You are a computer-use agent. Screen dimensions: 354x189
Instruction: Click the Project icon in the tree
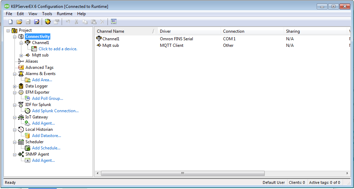tap(14, 30)
